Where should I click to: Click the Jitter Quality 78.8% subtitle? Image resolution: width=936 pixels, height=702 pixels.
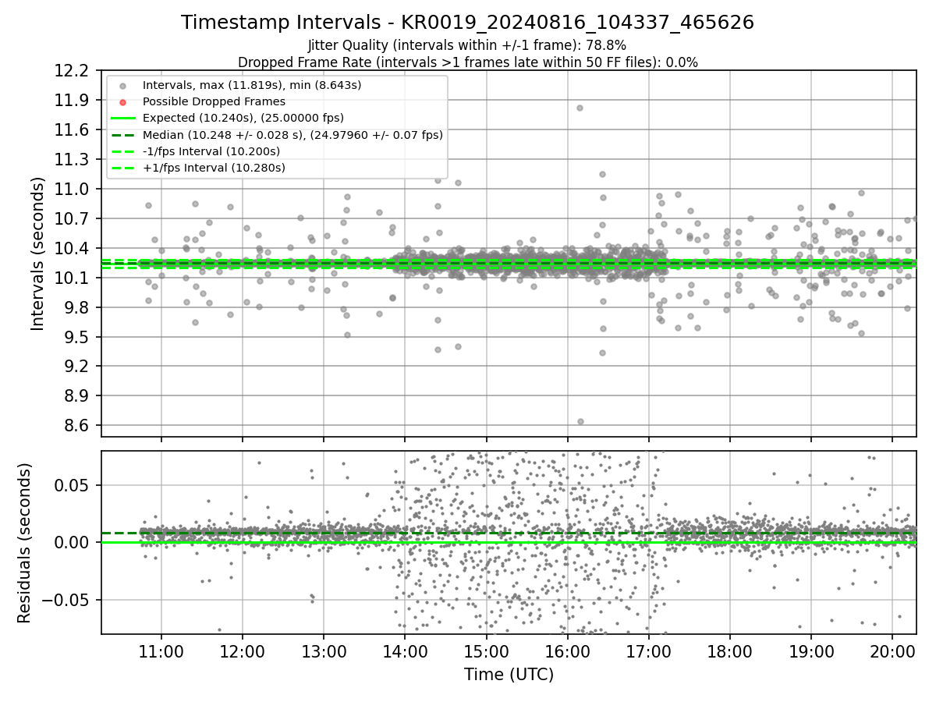pos(467,45)
